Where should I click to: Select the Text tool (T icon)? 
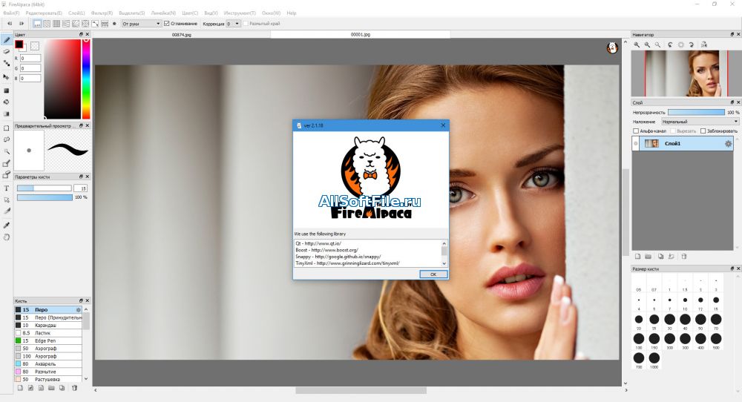7,188
